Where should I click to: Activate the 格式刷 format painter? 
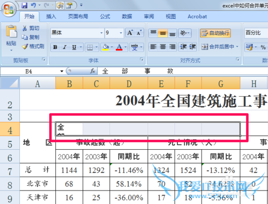(x=33, y=46)
